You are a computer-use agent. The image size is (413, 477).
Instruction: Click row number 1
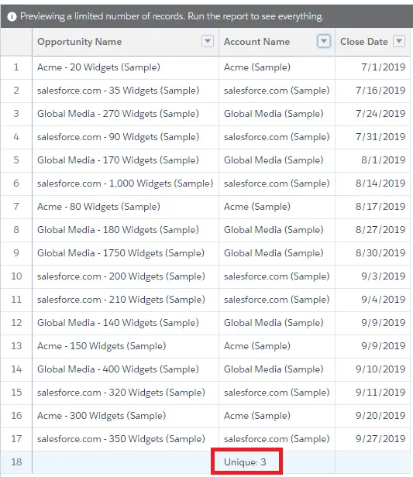[16, 67]
